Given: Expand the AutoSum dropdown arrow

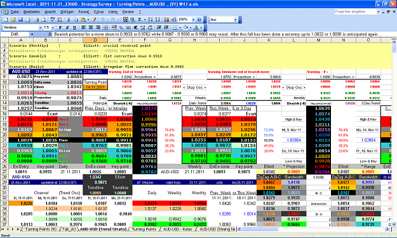Looking at the screenshot, I should point(145,20).
